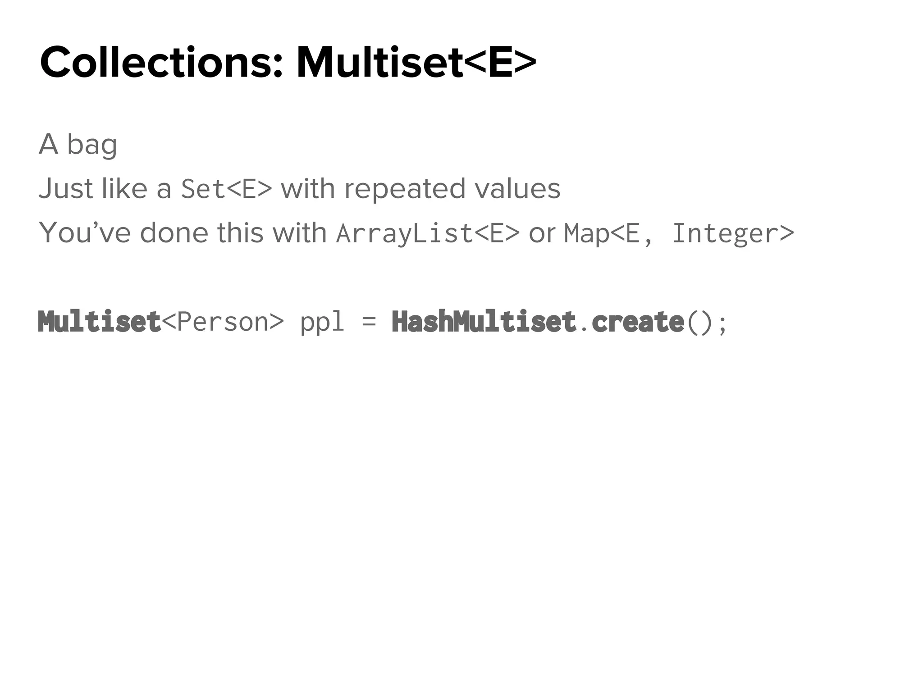Viewport: 923px width, 692px height.
Task: Click the "ArrayList<E>" code text
Action: click(428, 233)
